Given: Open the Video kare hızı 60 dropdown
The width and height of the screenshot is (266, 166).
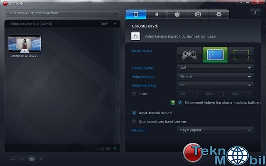Looking at the screenshot, I should click(x=215, y=85).
